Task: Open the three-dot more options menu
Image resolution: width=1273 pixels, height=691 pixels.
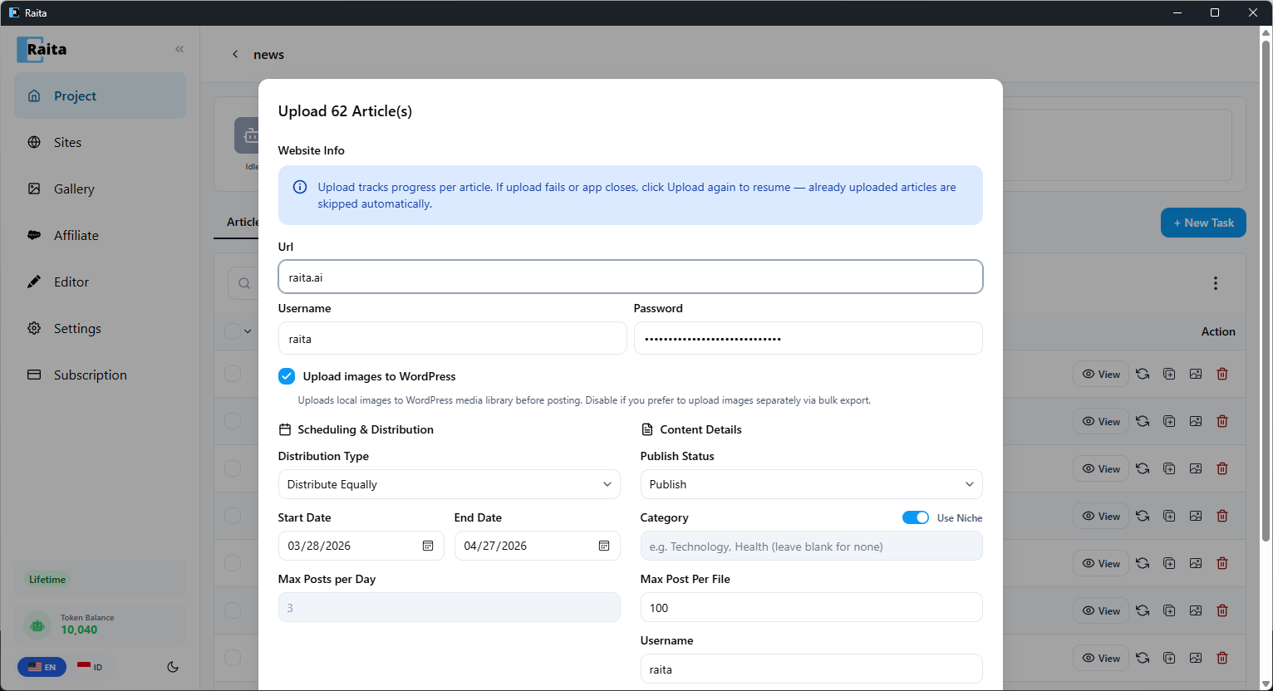Action: (1215, 283)
